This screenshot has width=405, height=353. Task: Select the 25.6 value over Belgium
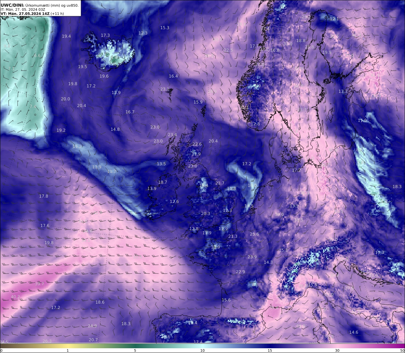pyautogui.click(x=254, y=234)
